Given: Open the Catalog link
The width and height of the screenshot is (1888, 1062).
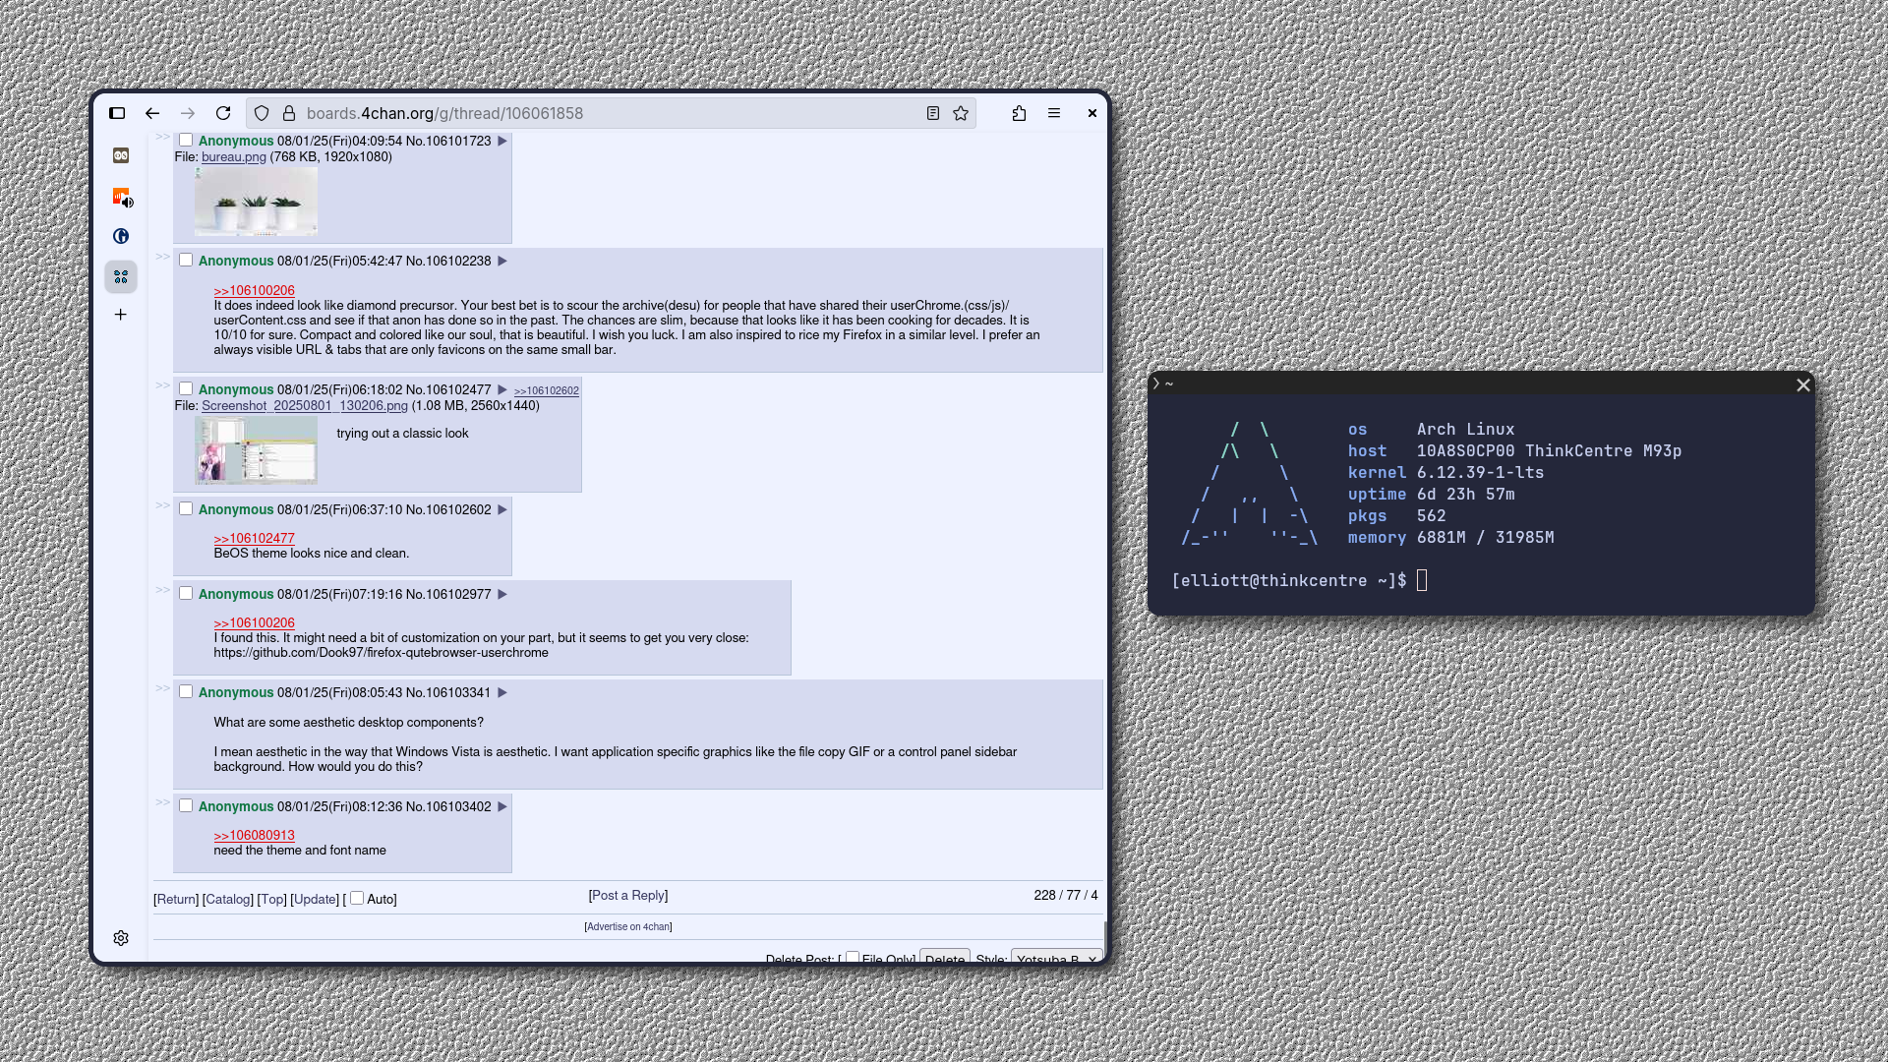Looking at the screenshot, I should coord(228,899).
